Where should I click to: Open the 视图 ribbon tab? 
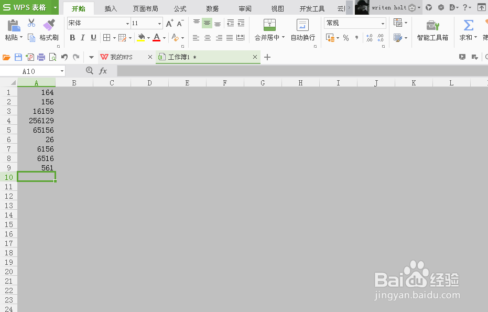pos(278,8)
